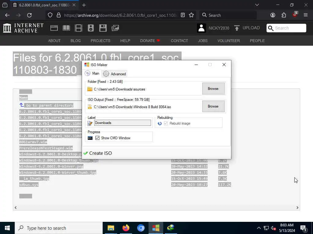The image size is (313, 234).
Task: Click the folder icon beside sources path
Action: click(90, 89)
